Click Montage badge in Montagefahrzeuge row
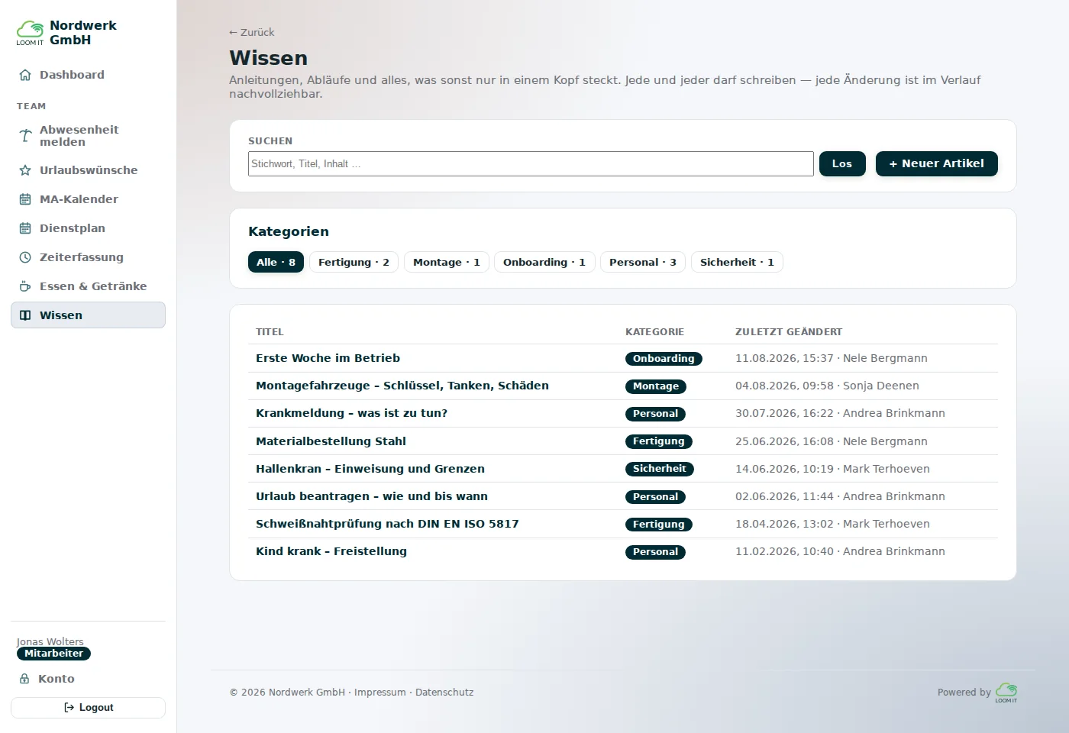 coord(656,386)
